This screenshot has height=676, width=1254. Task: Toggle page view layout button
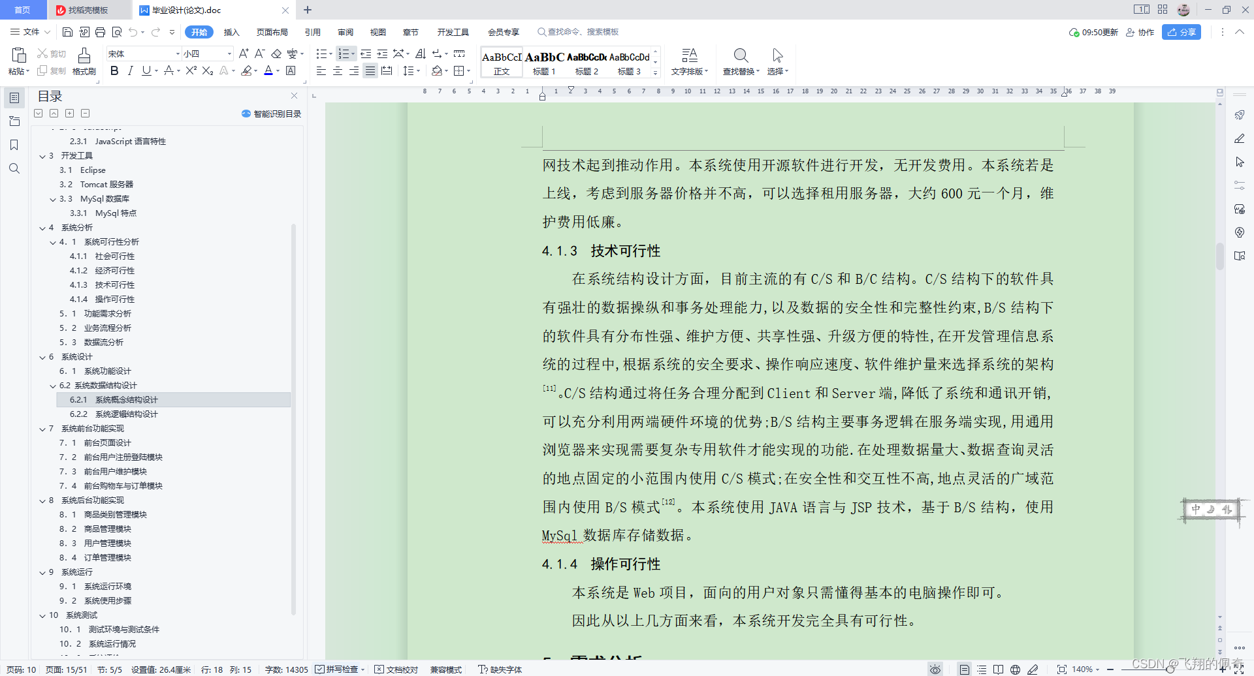coord(964,669)
